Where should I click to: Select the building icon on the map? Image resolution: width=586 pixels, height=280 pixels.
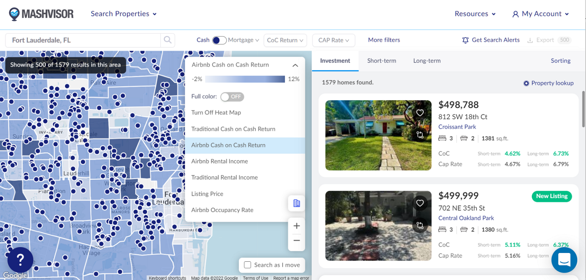point(296,203)
